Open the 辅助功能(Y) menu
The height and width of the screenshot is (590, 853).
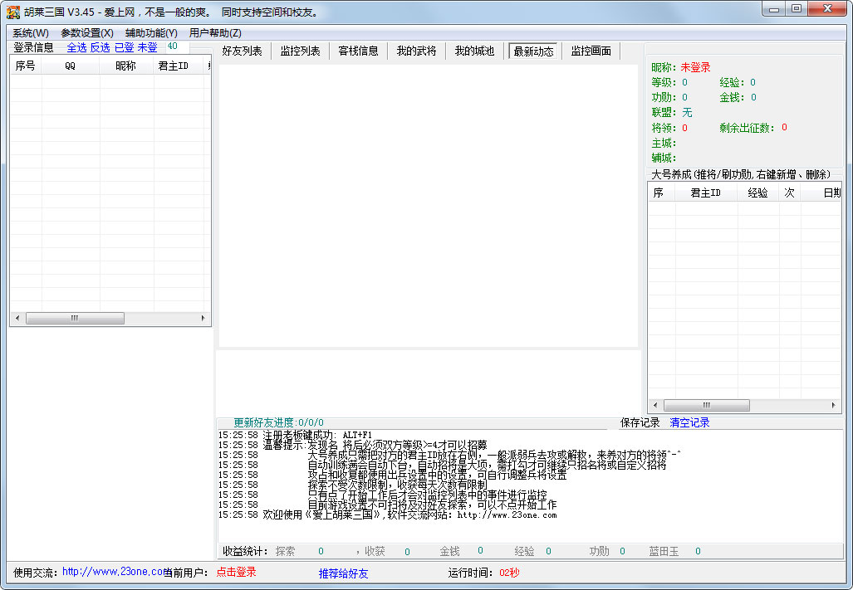point(151,33)
